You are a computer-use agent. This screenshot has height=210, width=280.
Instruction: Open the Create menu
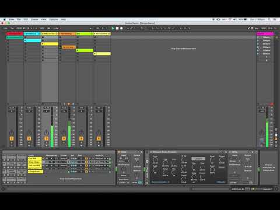34,19
